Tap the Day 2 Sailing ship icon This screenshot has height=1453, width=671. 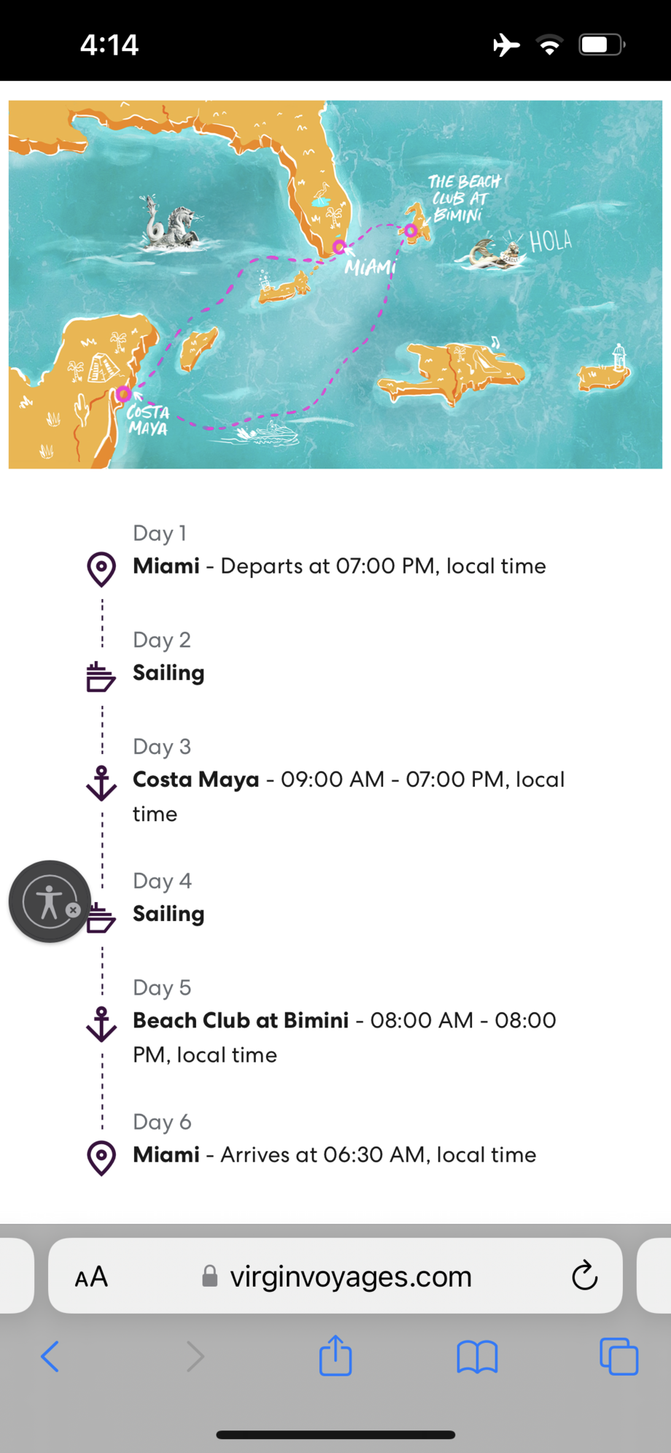tap(101, 677)
